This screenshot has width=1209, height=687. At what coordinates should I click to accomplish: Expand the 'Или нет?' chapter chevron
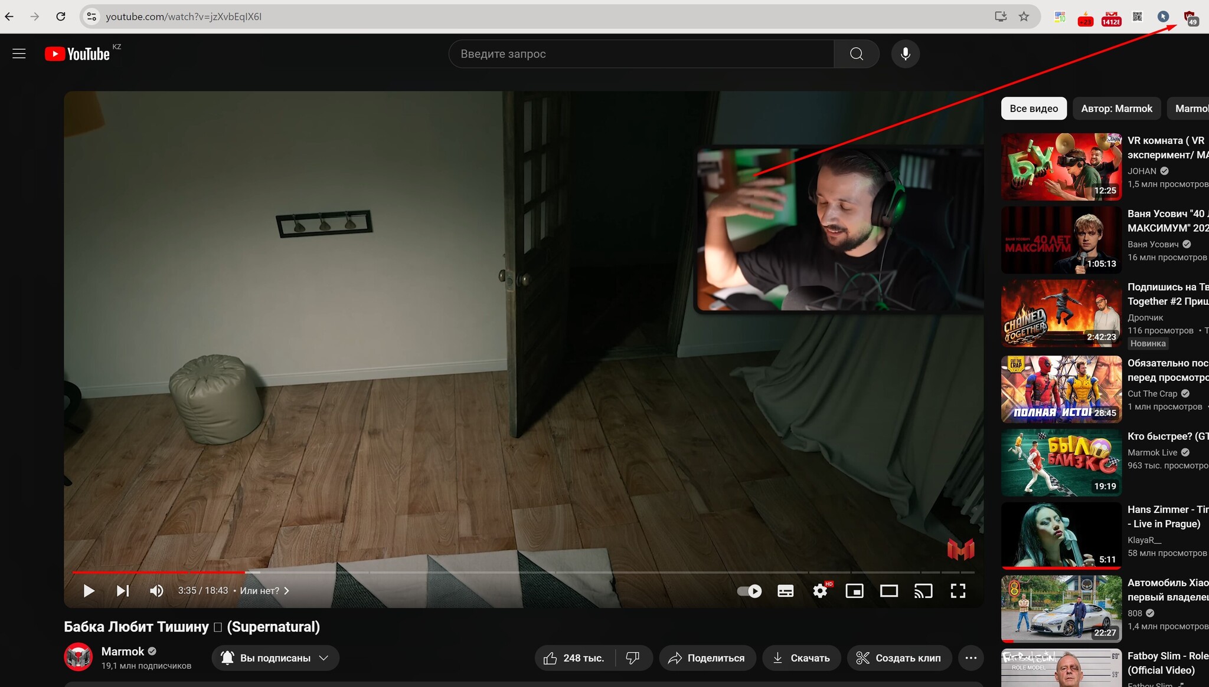(286, 591)
